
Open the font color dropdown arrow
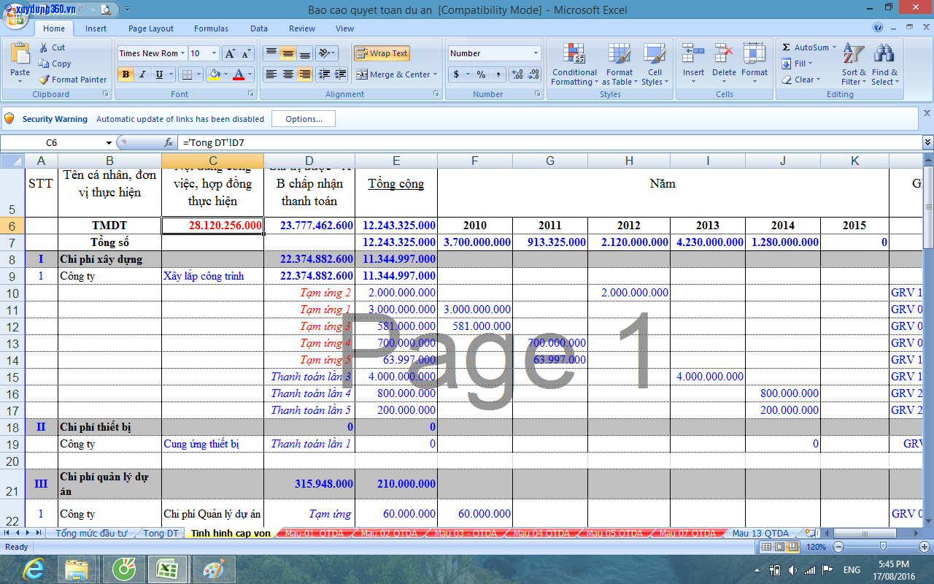[x=250, y=74]
